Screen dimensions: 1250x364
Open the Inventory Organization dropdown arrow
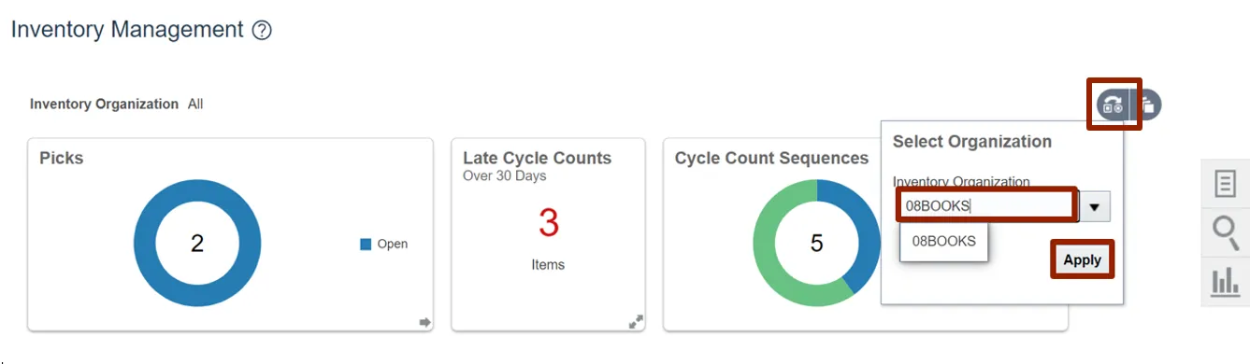(x=1094, y=206)
